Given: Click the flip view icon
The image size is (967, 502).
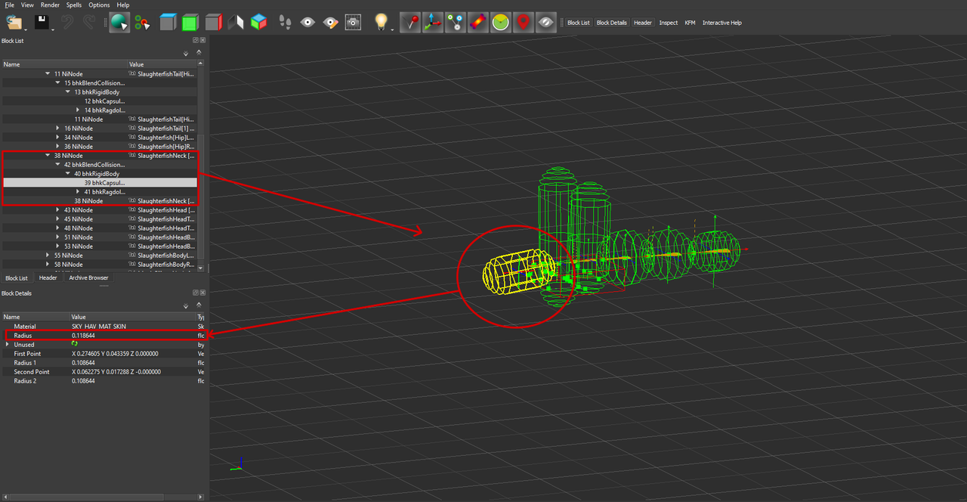Looking at the screenshot, I should pyautogui.click(x=236, y=22).
